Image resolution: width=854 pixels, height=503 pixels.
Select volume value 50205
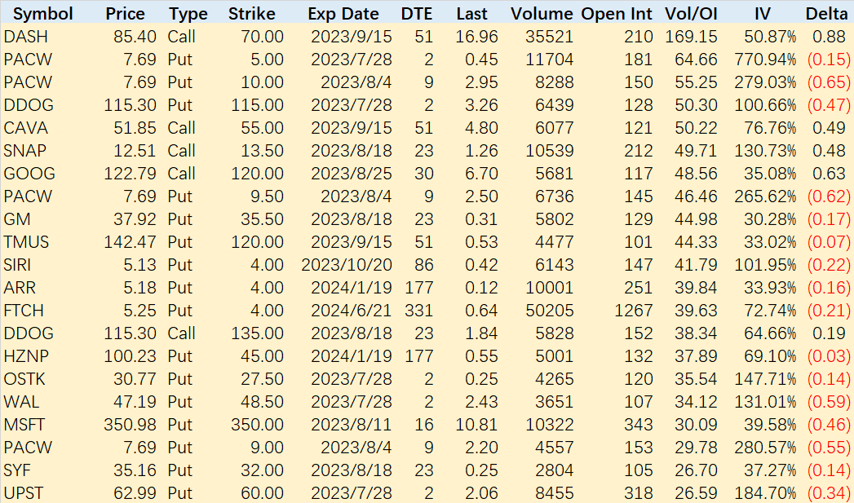[x=550, y=311]
